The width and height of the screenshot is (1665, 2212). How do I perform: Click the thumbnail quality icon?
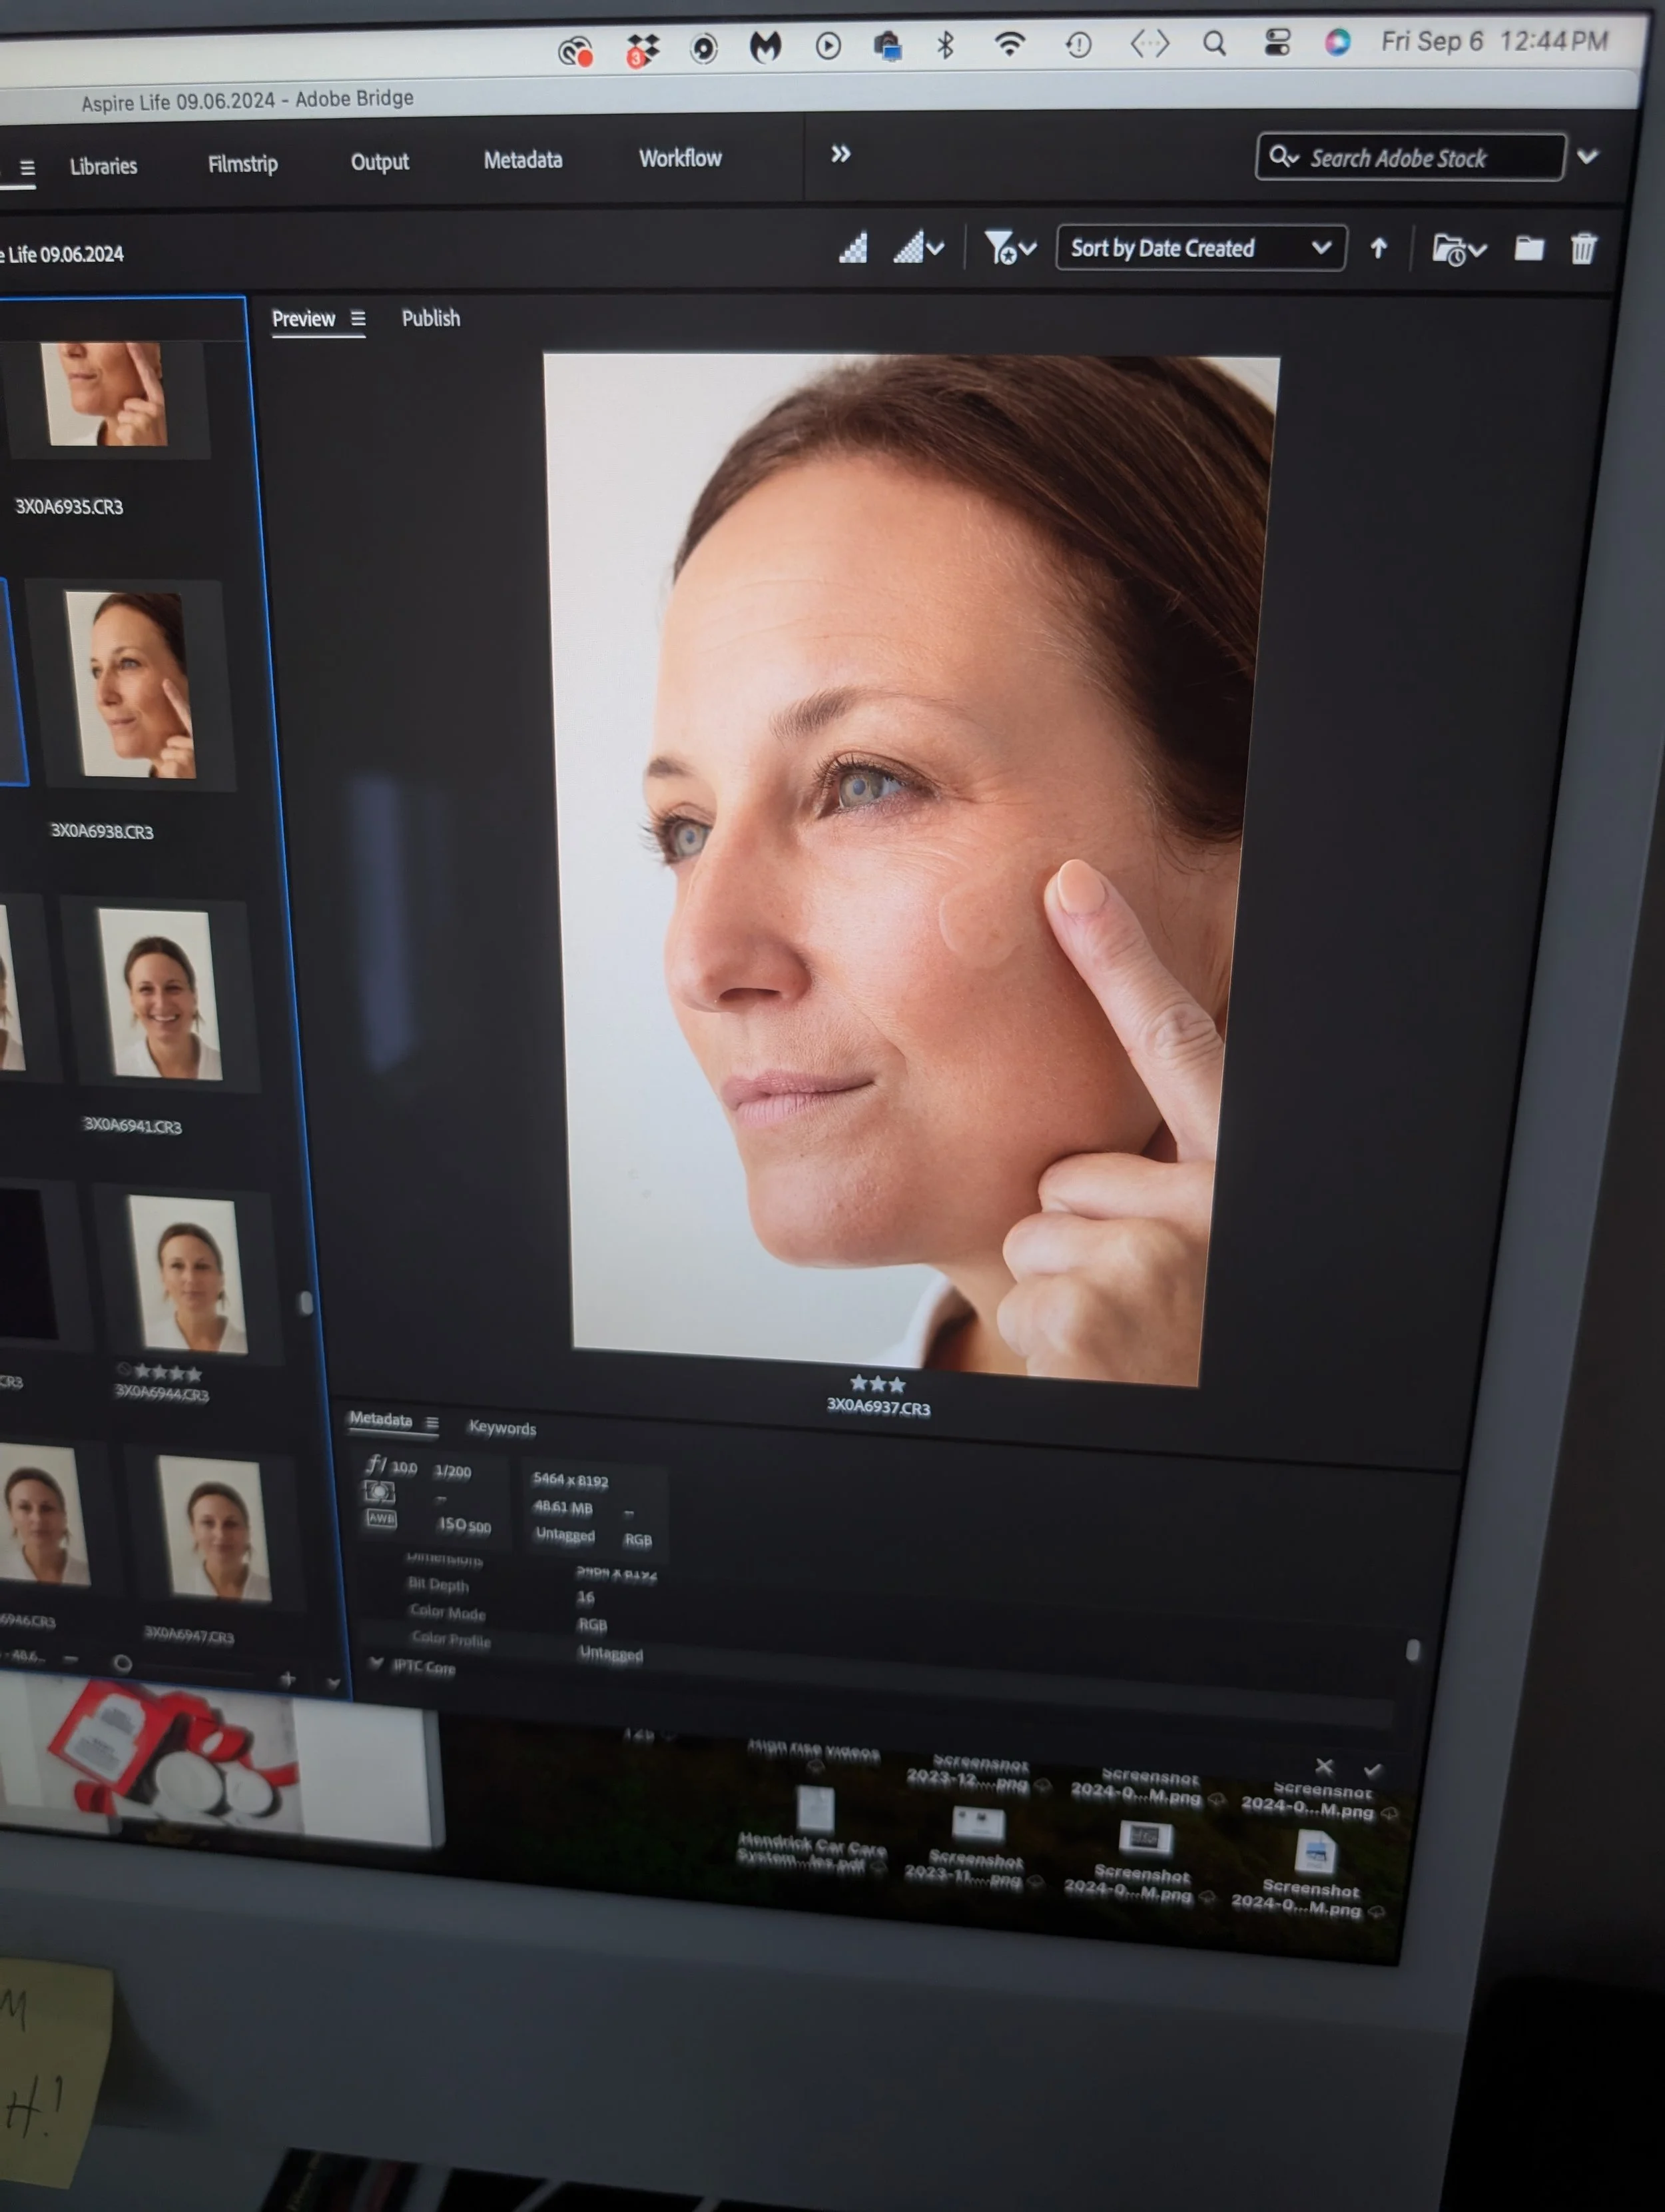pyautogui.click(x=852, y=247)
